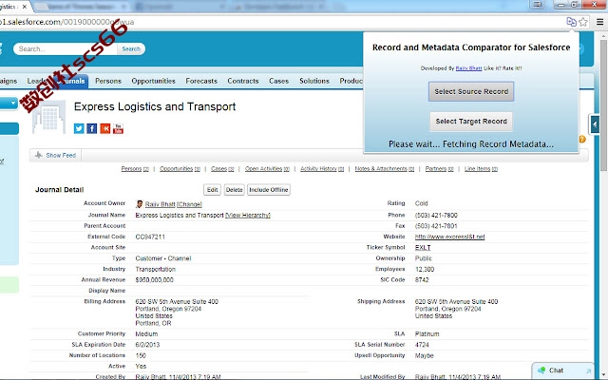
Task: Bookmark page with the star icon
Action: coord(582,22)
